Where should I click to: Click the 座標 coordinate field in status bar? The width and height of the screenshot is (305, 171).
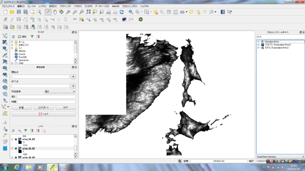click(x=218, y=161)
